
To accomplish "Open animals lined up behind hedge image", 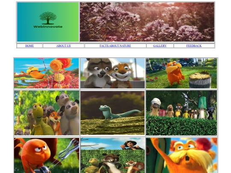I will tap(181, 113).
